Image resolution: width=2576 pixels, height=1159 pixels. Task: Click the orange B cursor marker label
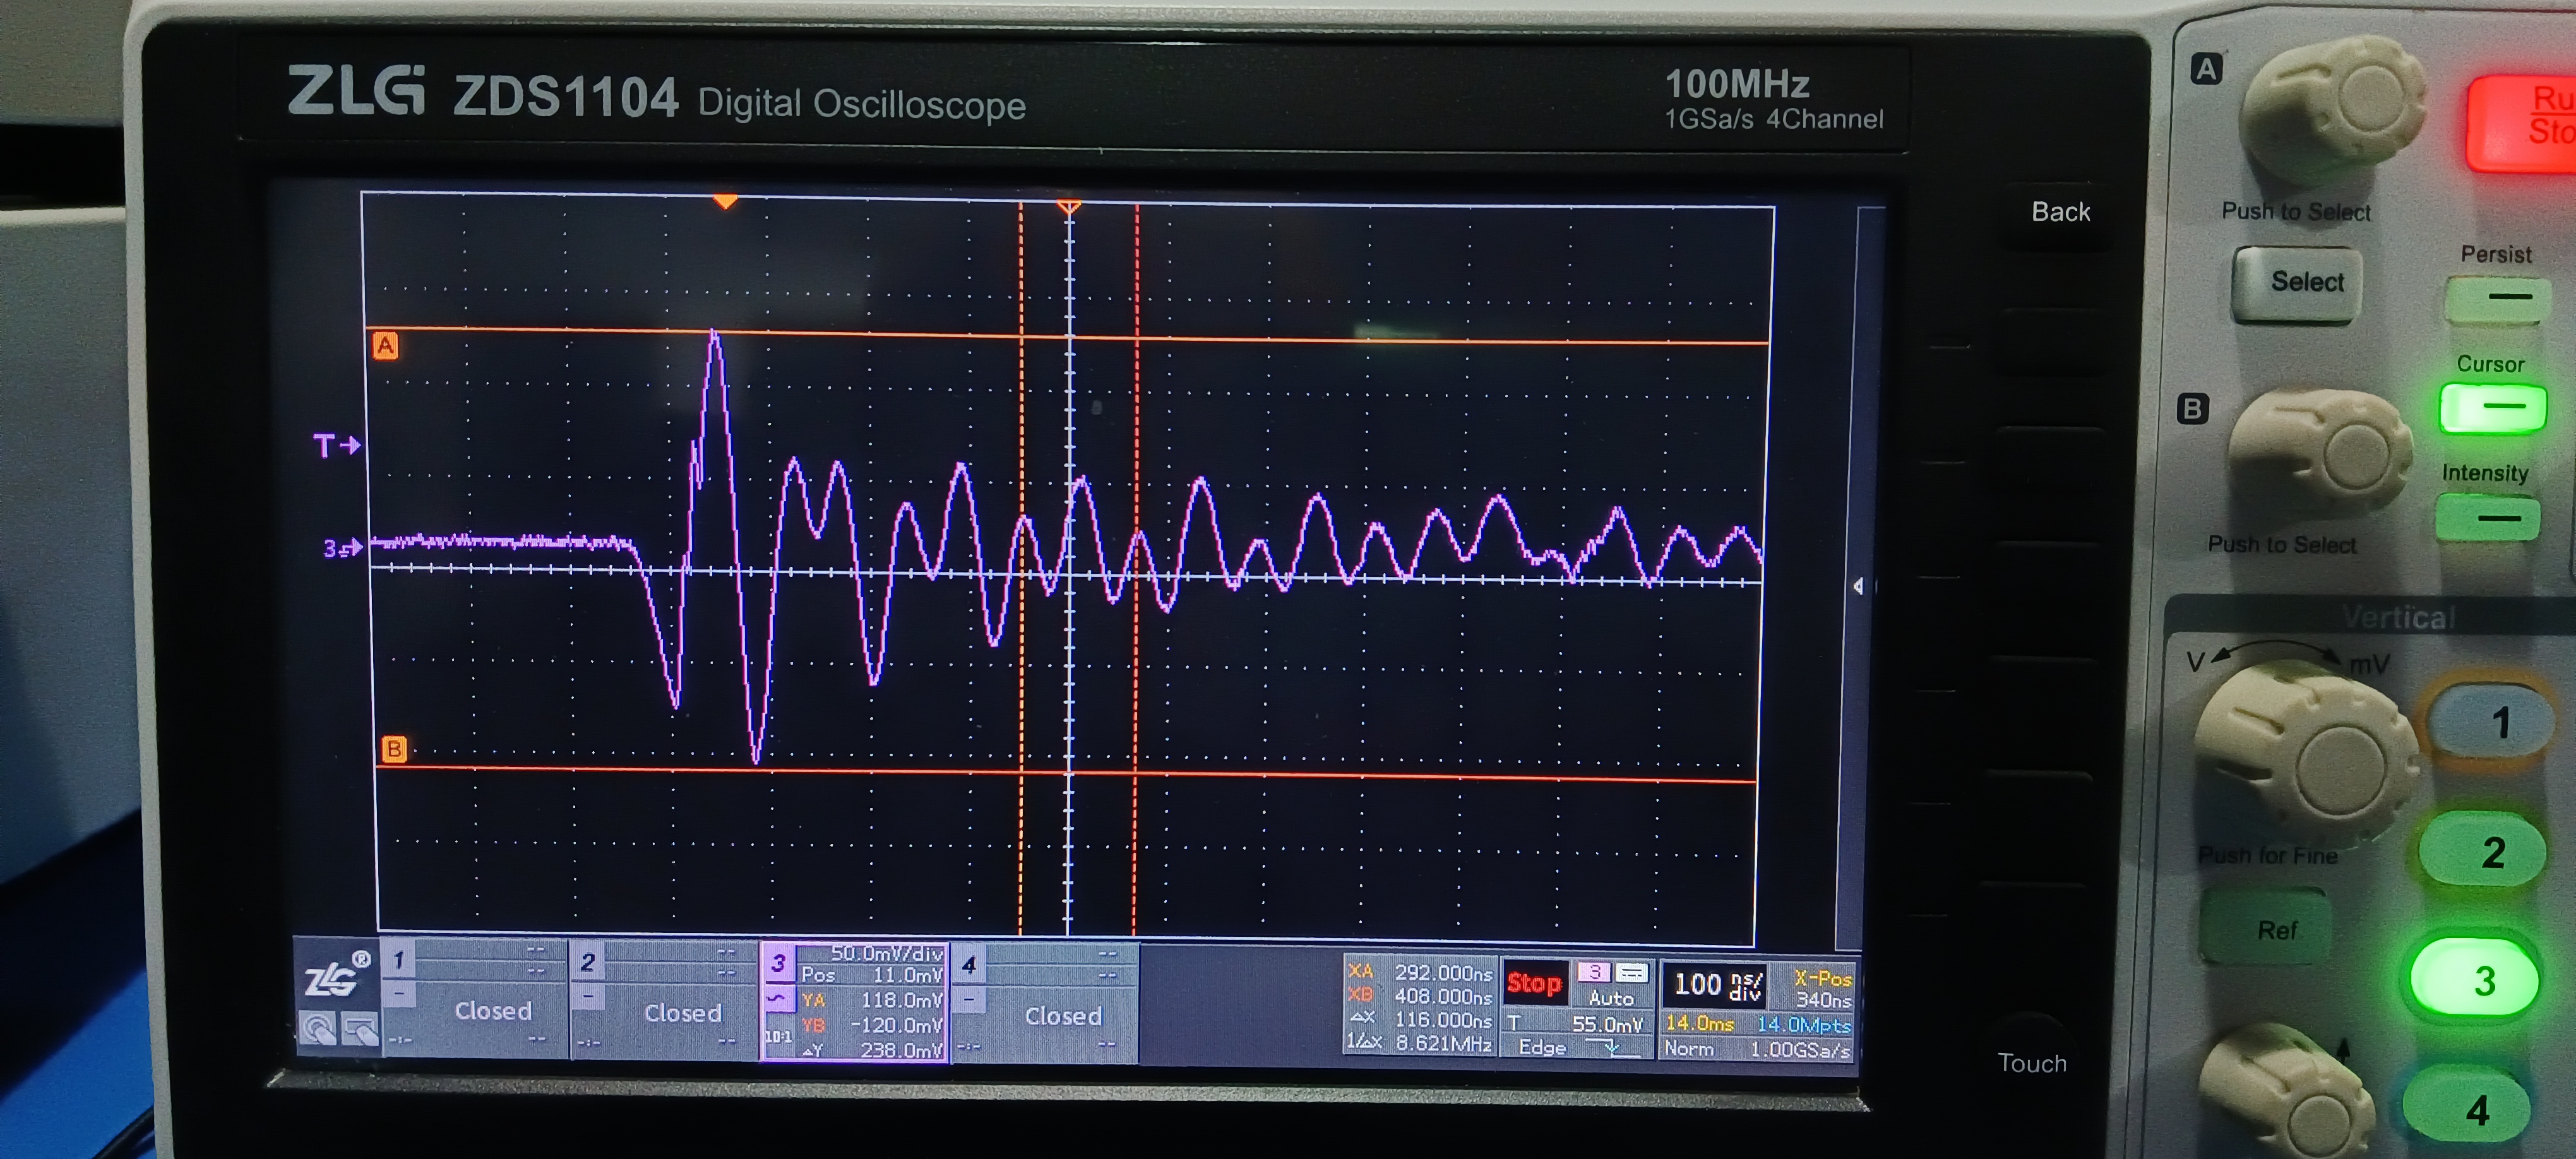tap(394, 749)
